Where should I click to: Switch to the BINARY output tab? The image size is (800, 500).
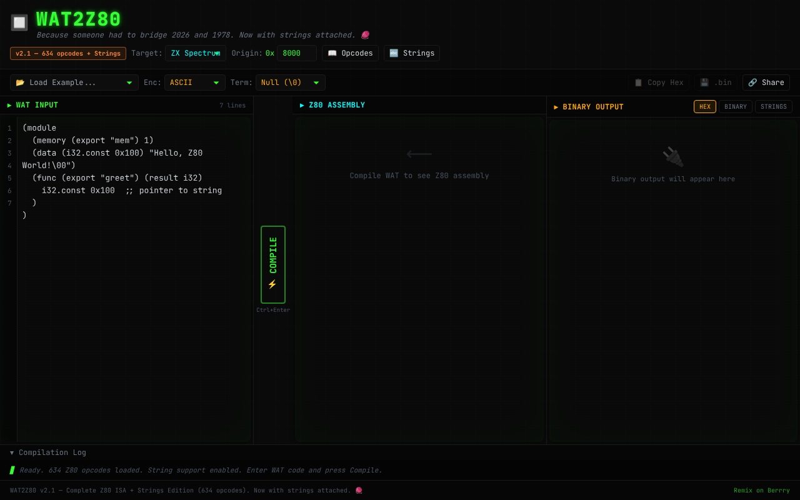(736, 107)
